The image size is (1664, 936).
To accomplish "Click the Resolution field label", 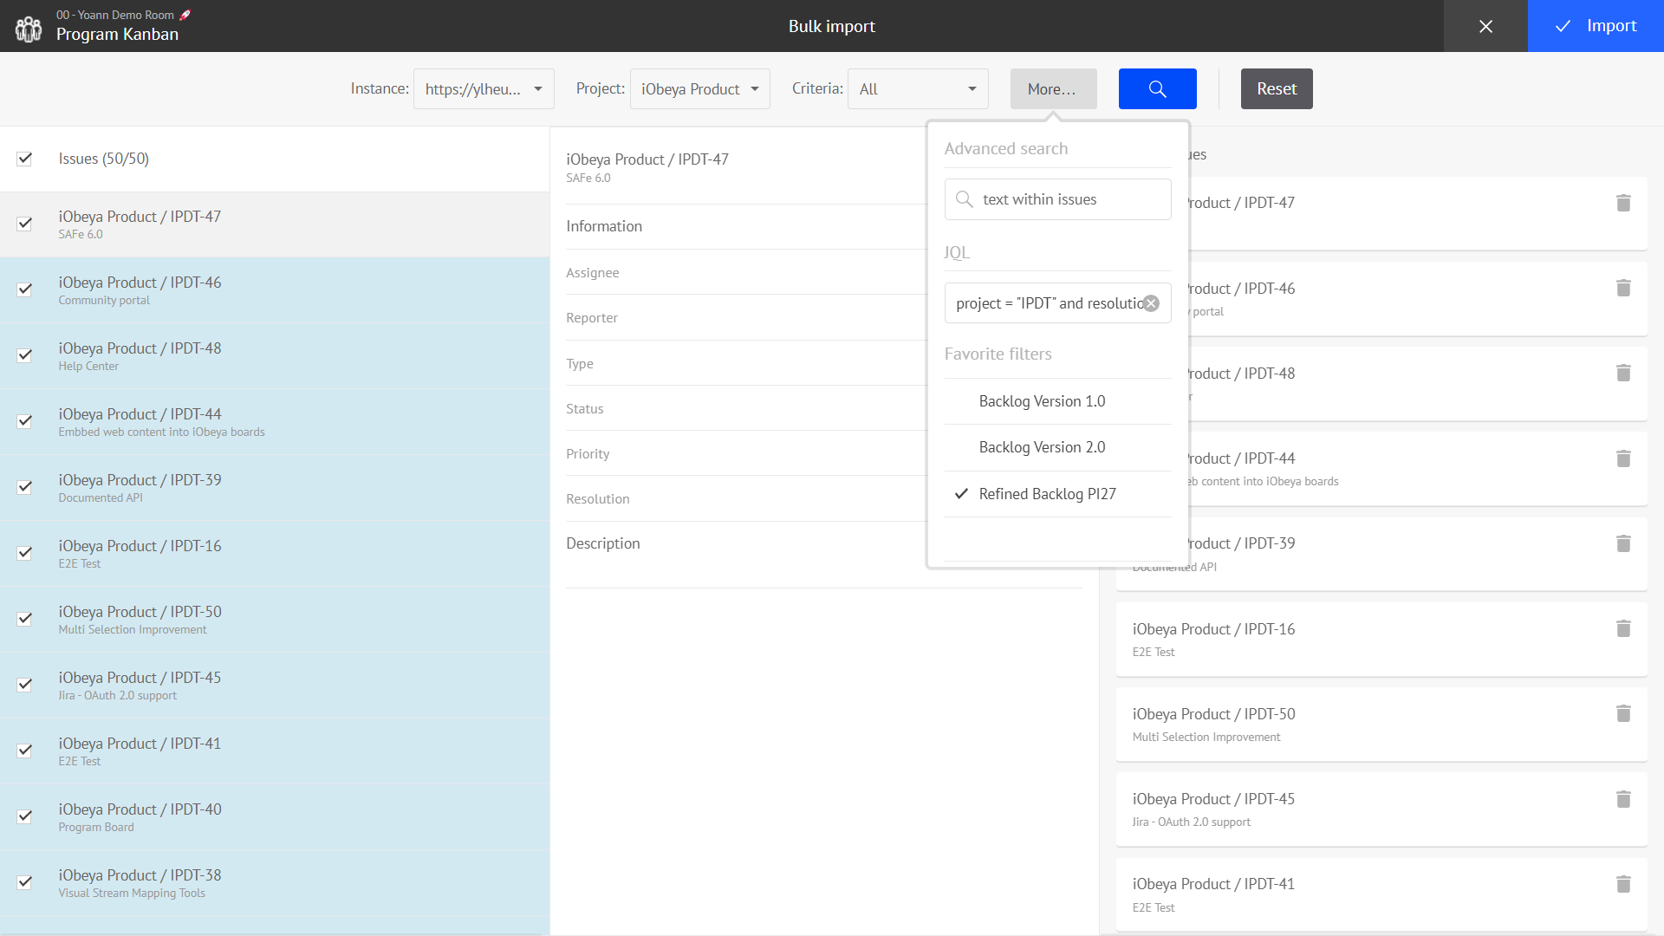I will [598, 499].
